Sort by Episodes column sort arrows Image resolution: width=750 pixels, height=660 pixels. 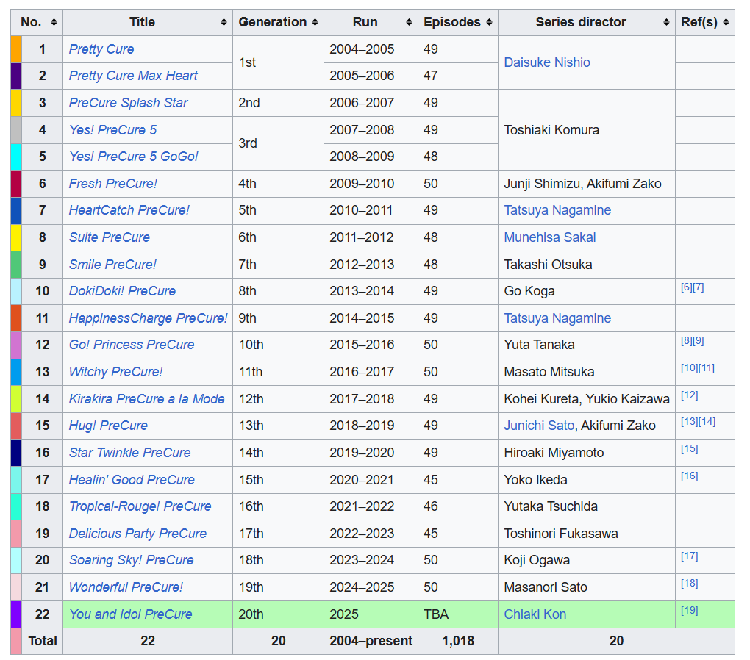point(489,23)
